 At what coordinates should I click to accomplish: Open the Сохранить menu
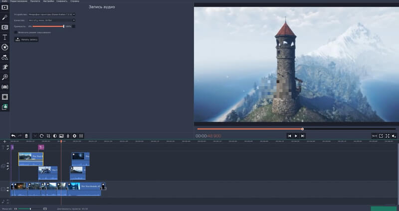[x=62, y=1]
